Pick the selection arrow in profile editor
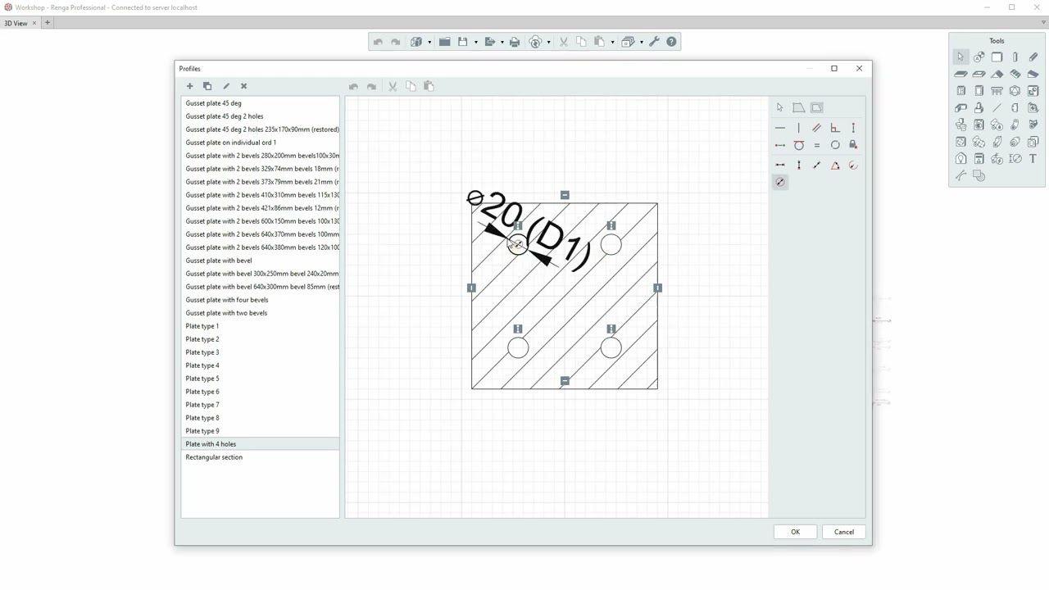The image size is (1049, 590). (x=779, y=107)
